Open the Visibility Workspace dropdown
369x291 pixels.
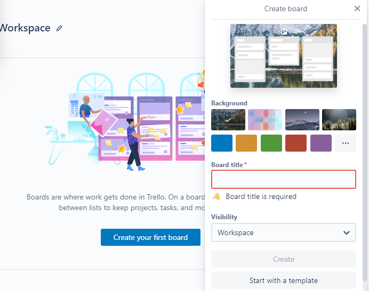(x=284, y=232)
